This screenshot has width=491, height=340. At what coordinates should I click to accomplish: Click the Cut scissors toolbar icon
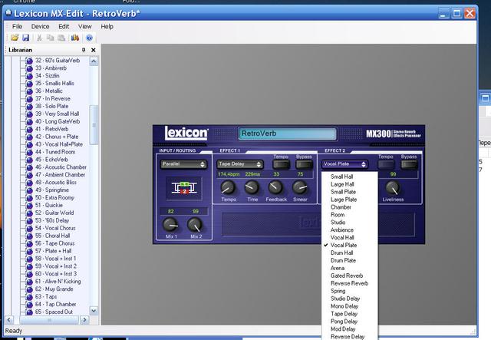pos(40,38)
